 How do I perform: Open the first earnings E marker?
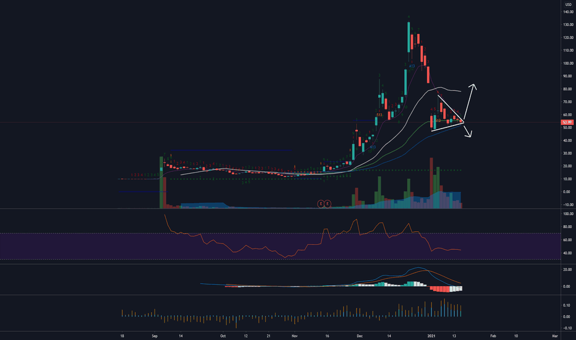[x=321, y=203]
